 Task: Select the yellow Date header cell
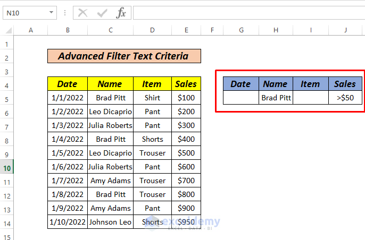point(68,84)
